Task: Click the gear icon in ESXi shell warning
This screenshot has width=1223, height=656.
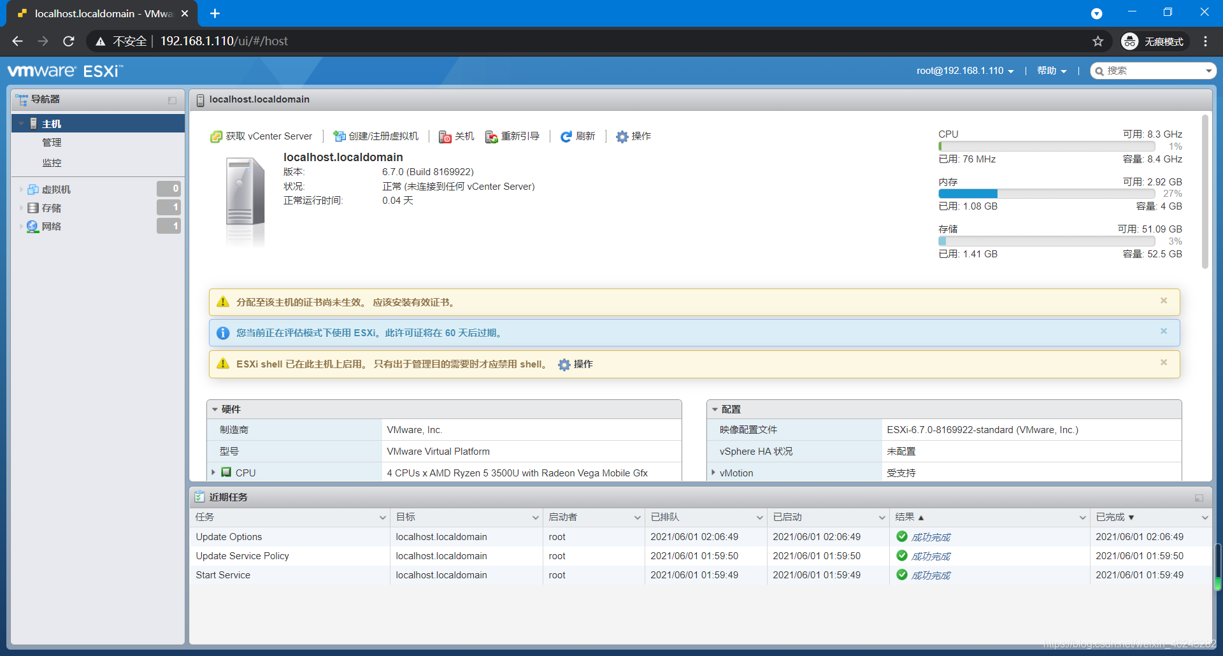Action: [x=564, y=364]
